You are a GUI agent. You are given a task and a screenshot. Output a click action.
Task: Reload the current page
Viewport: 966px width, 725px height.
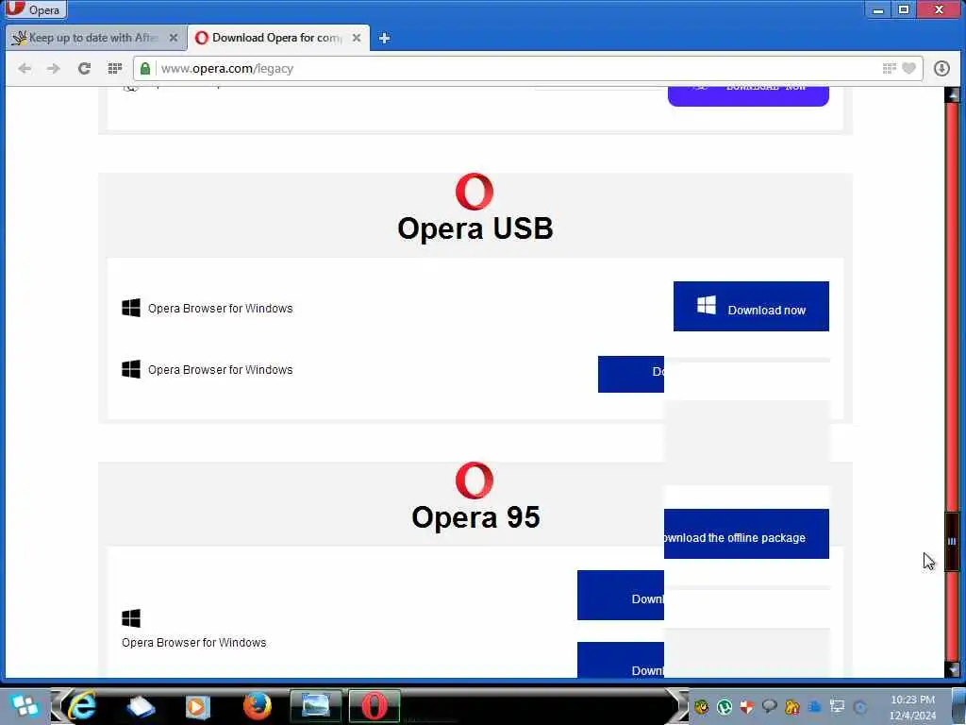click(84, 68)
